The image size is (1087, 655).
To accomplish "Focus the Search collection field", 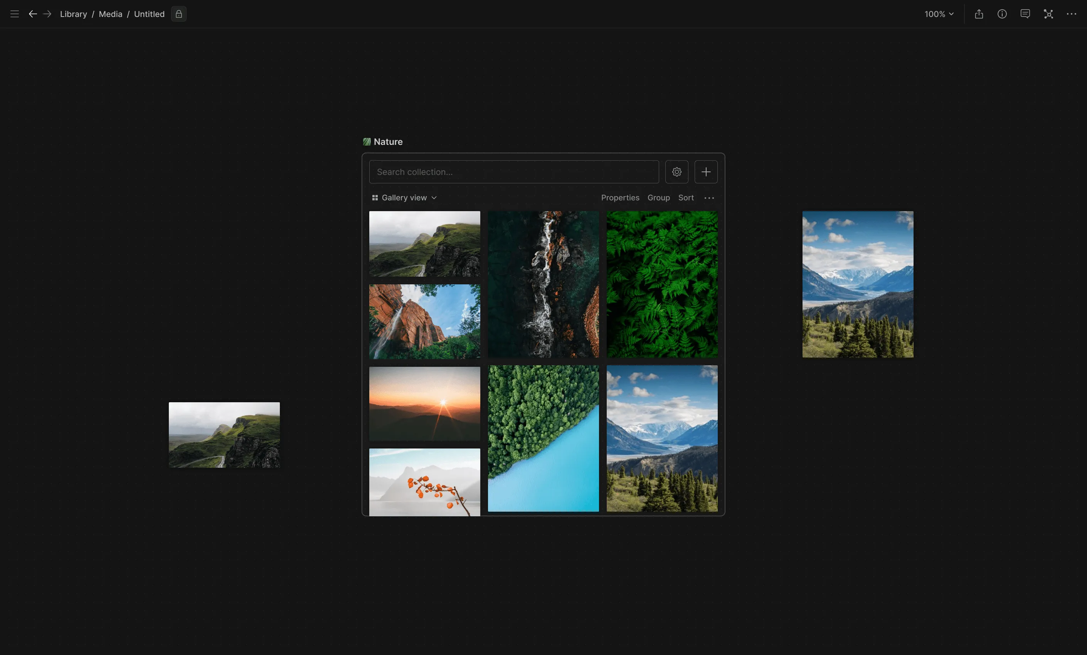I will tap(514, 171).
